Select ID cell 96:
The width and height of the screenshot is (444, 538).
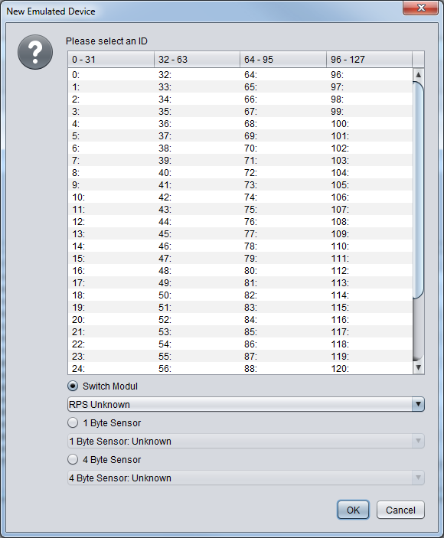point(370,74)
